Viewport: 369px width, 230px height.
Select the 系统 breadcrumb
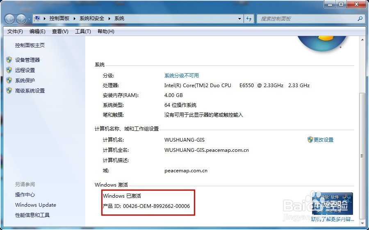tap(119, 18)
